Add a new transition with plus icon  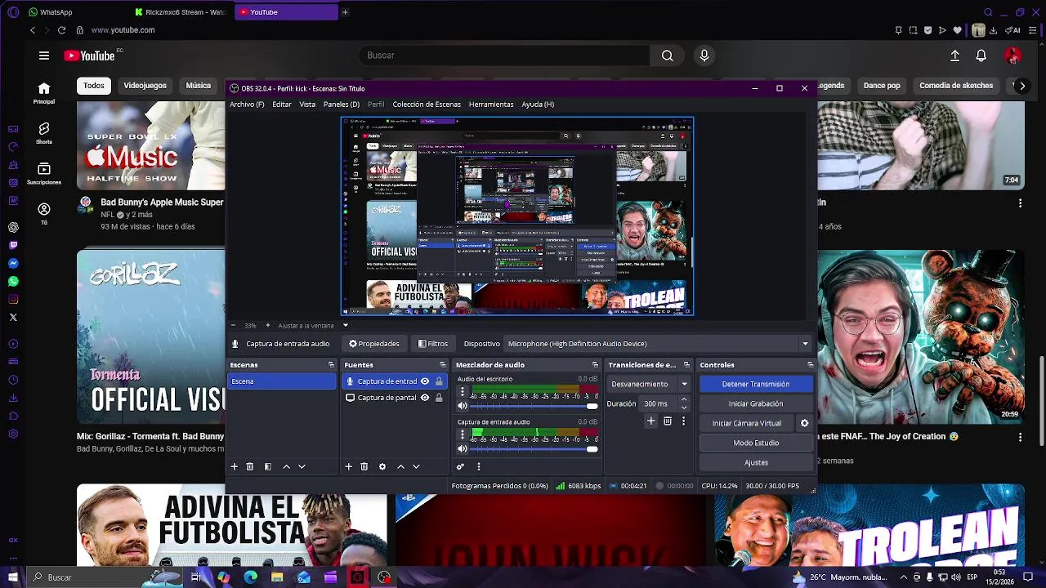(x=650, y=421)
